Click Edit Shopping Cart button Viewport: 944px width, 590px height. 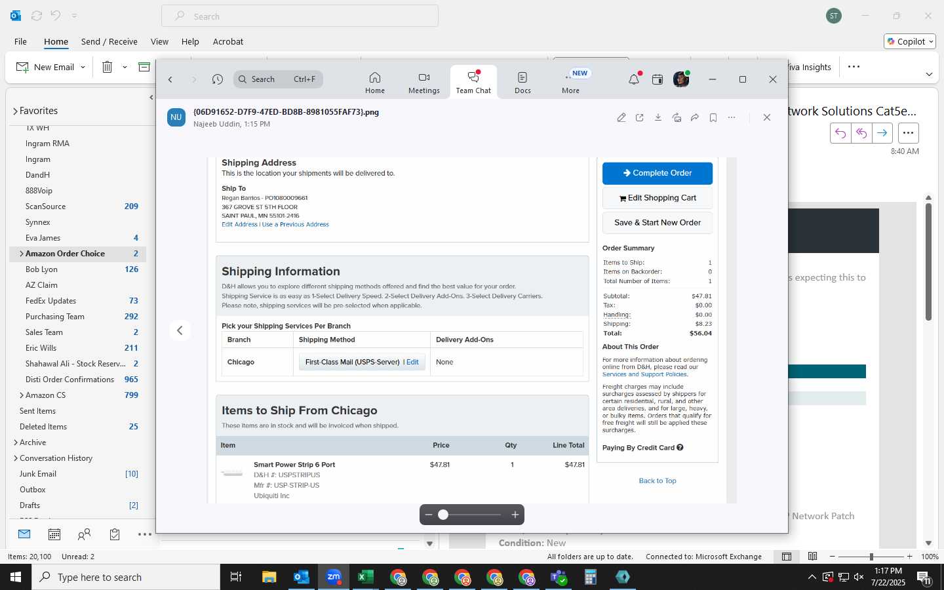click(x=658, y=198)
